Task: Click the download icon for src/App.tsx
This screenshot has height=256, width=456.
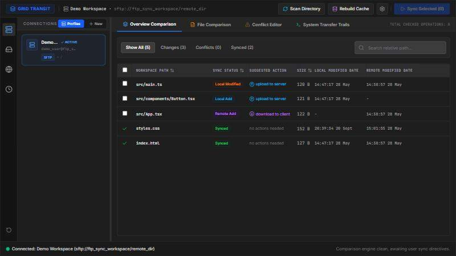Action: click(252, 114)
